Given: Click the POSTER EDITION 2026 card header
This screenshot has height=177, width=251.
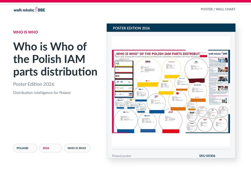Looking at the screenshot, I should click(171, 28).
